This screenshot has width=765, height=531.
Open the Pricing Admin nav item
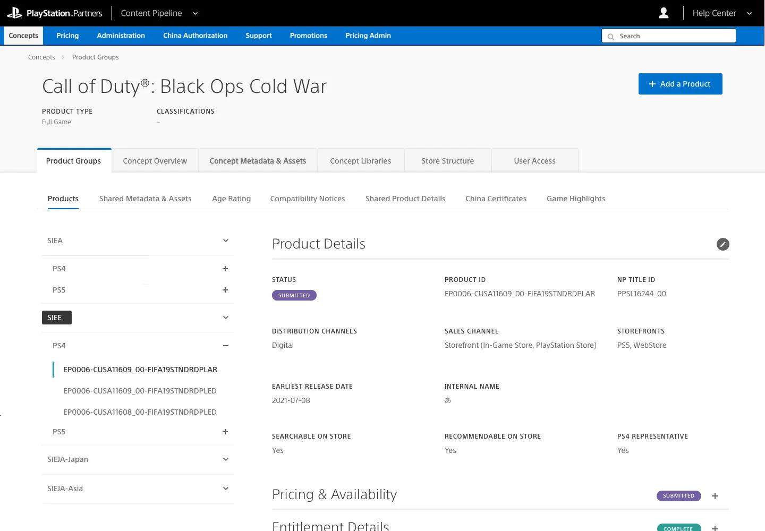pos(368,36)
